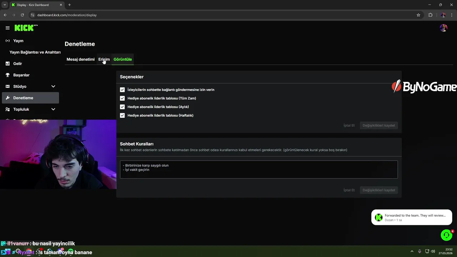
Task: Expand the Stüdyo section chevron
Action: pyautogui.click(x=53, y=86)
